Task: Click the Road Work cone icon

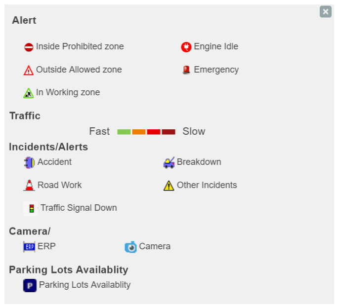Action: point(29,186)
